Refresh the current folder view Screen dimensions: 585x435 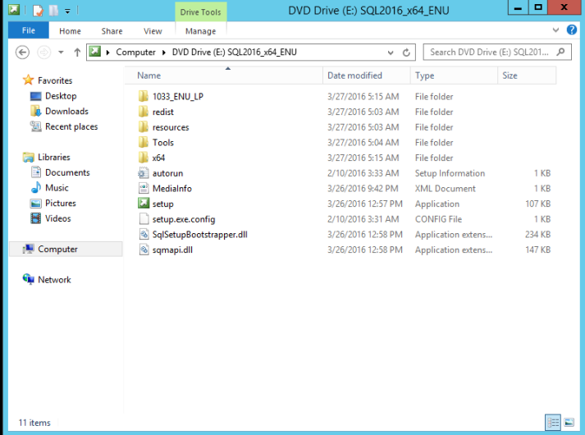pyautogui.click(x=407, y=53)
